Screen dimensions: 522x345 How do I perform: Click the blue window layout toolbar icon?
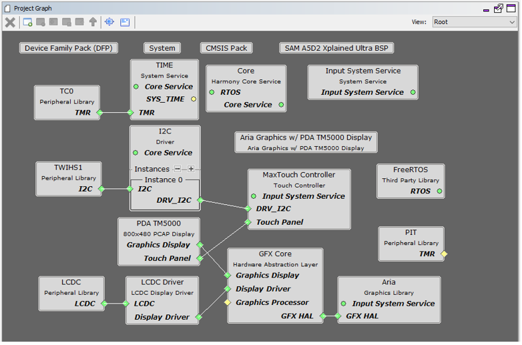125,22
